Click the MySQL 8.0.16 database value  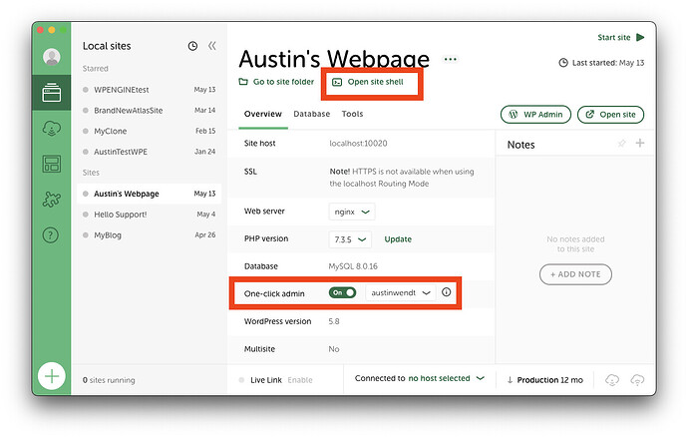click(x=353, y=266)
